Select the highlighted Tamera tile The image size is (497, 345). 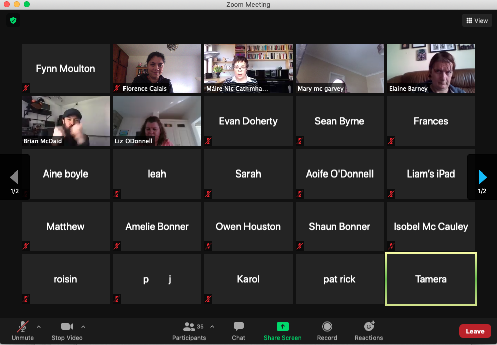[431, 279]
